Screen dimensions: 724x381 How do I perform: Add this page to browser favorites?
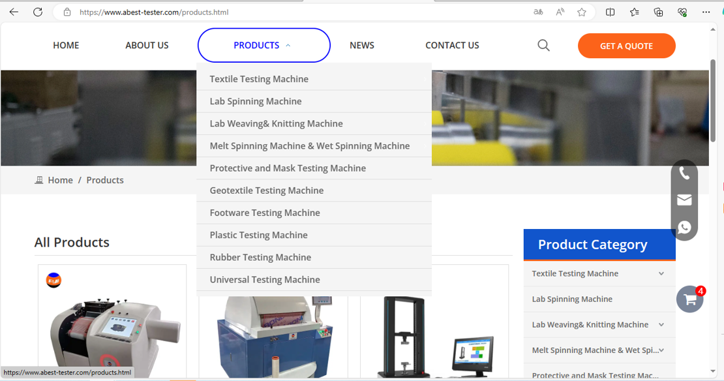[581, 12]
